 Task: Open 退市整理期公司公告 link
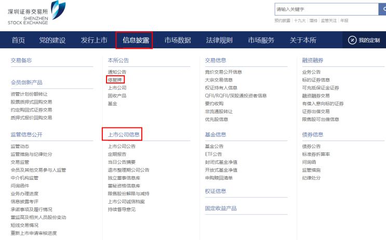[x=128, y=170]
